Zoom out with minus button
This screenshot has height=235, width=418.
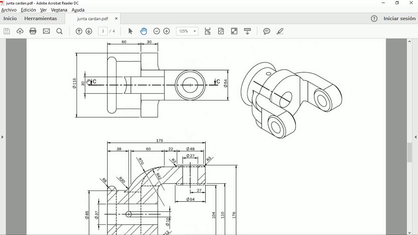[157, 31]
